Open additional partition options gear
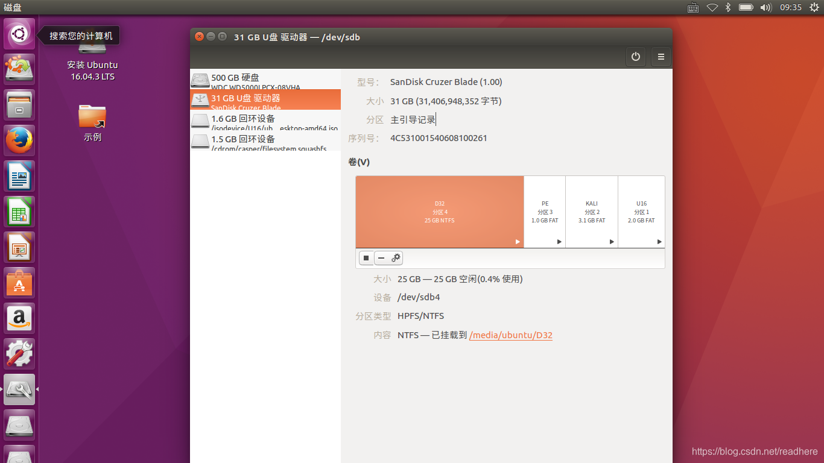 [x=396, y=258]
